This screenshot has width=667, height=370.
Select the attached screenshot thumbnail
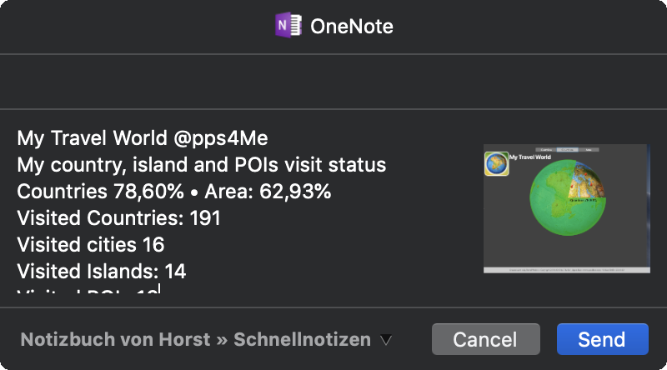567,208
